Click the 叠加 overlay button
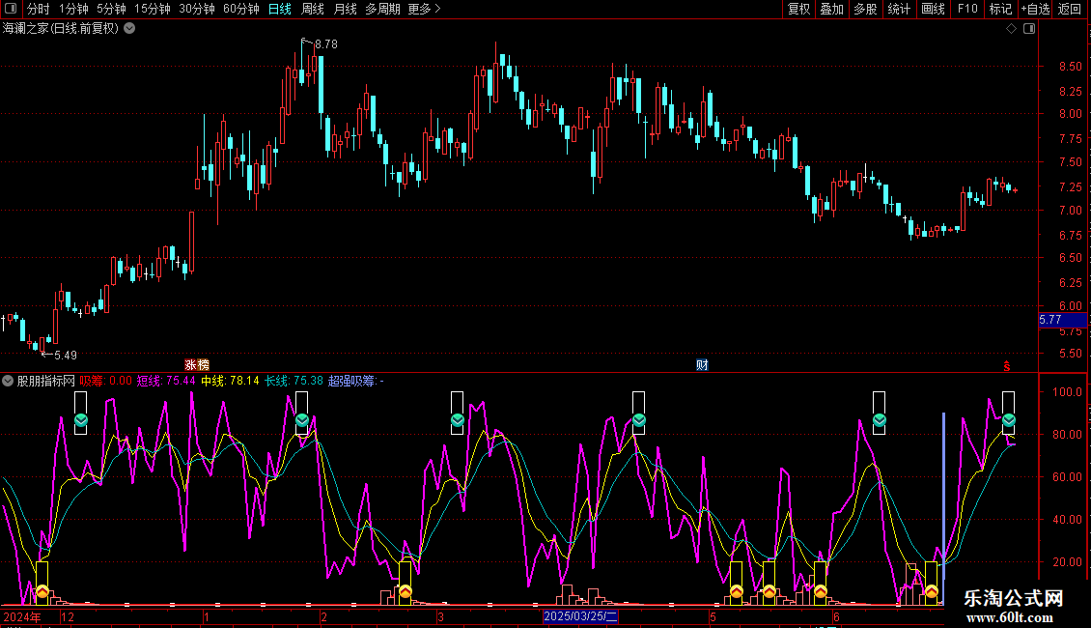1091x628 pixels. [x=831, y=9]
